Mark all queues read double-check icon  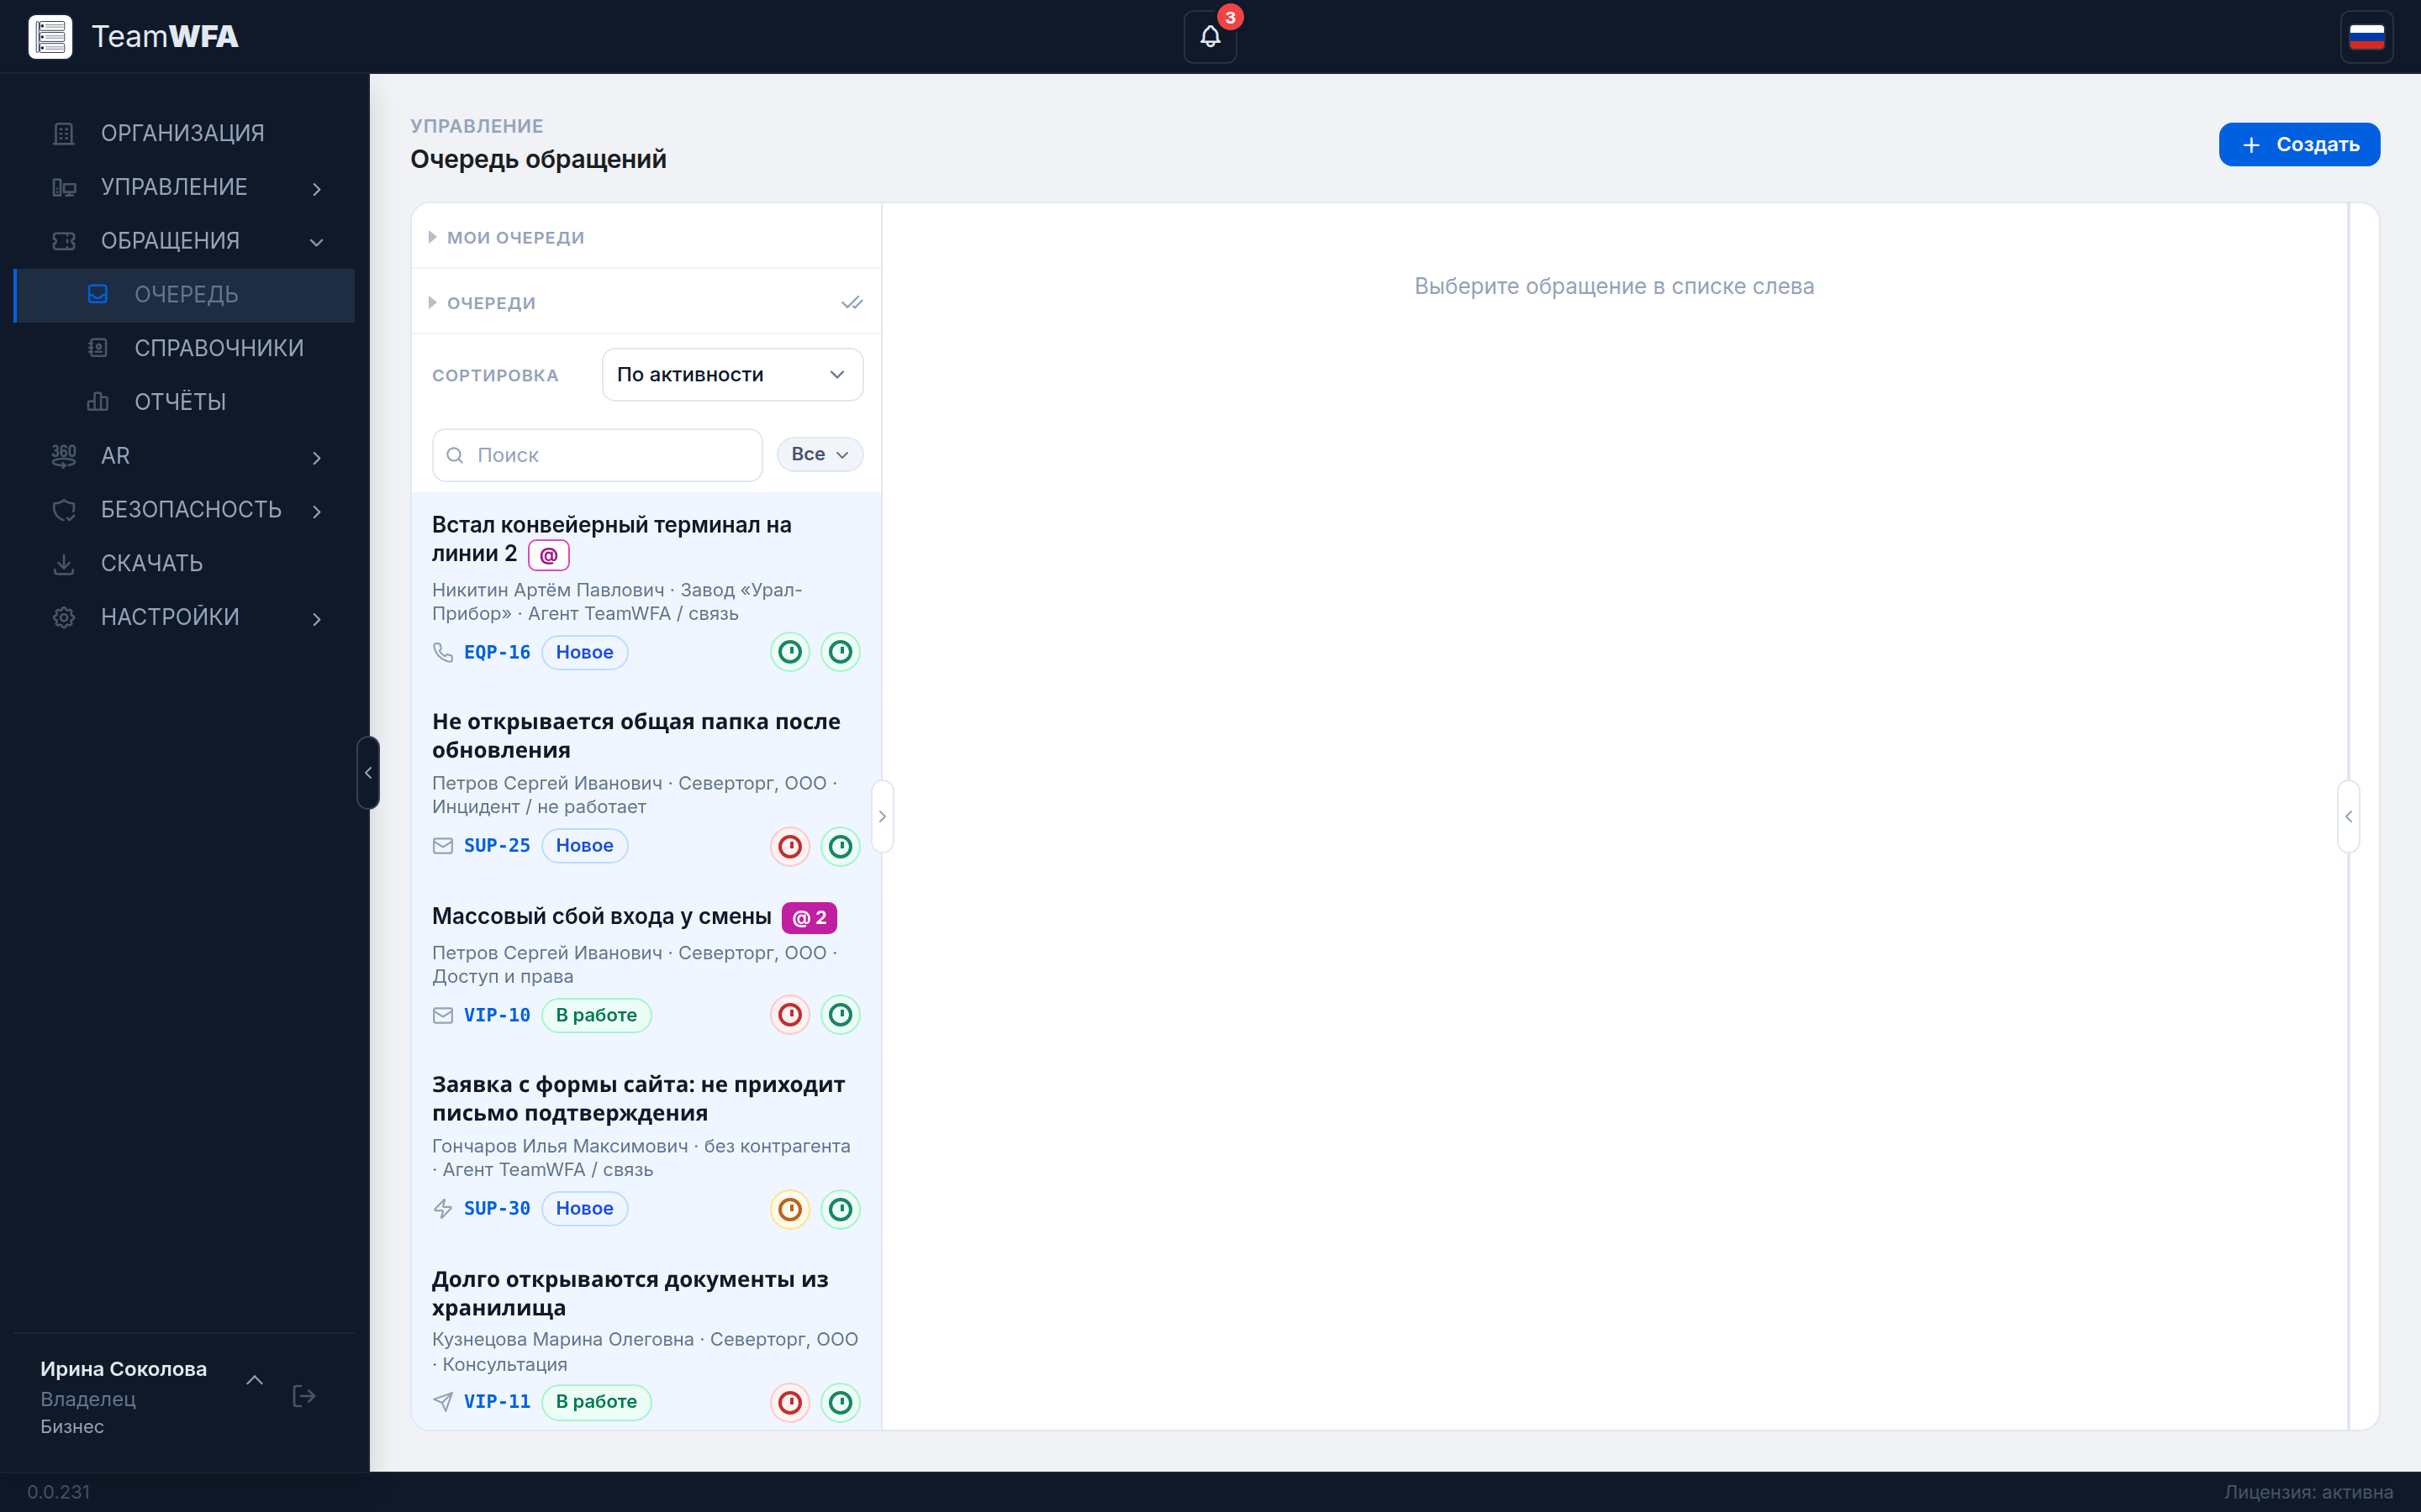click(852, 303)
